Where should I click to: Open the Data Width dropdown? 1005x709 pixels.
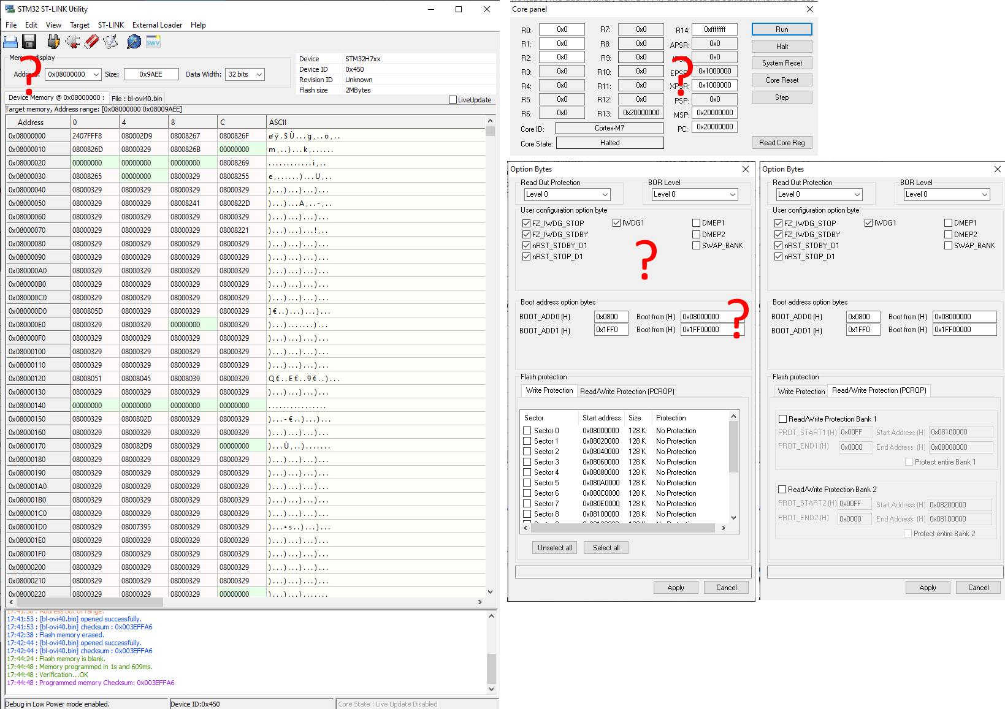pyautogui.click(x=259, y=74)
